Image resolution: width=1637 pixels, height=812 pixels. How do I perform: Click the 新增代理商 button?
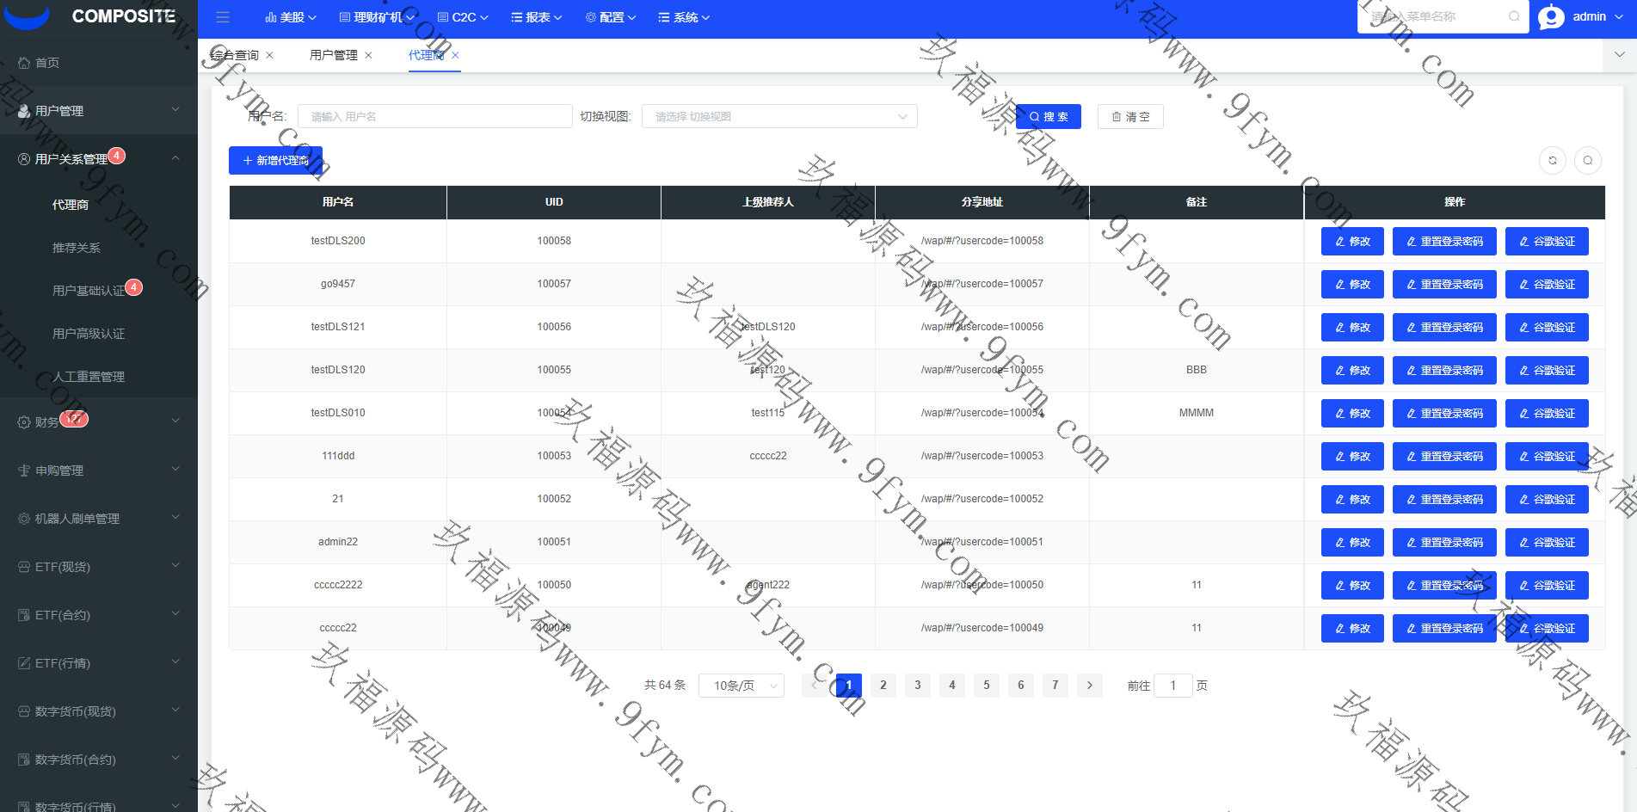[275, 161]
